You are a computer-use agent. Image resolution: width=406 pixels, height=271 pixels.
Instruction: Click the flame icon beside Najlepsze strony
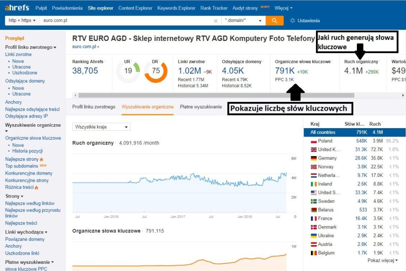coord(41,160)
